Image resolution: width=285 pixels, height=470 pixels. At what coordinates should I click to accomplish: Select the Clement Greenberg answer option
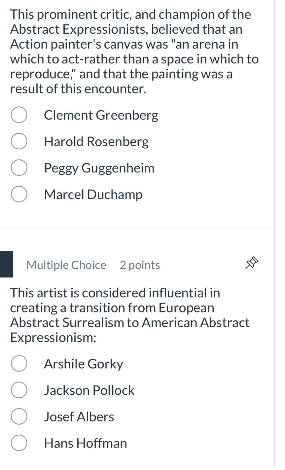pos(19,115)
